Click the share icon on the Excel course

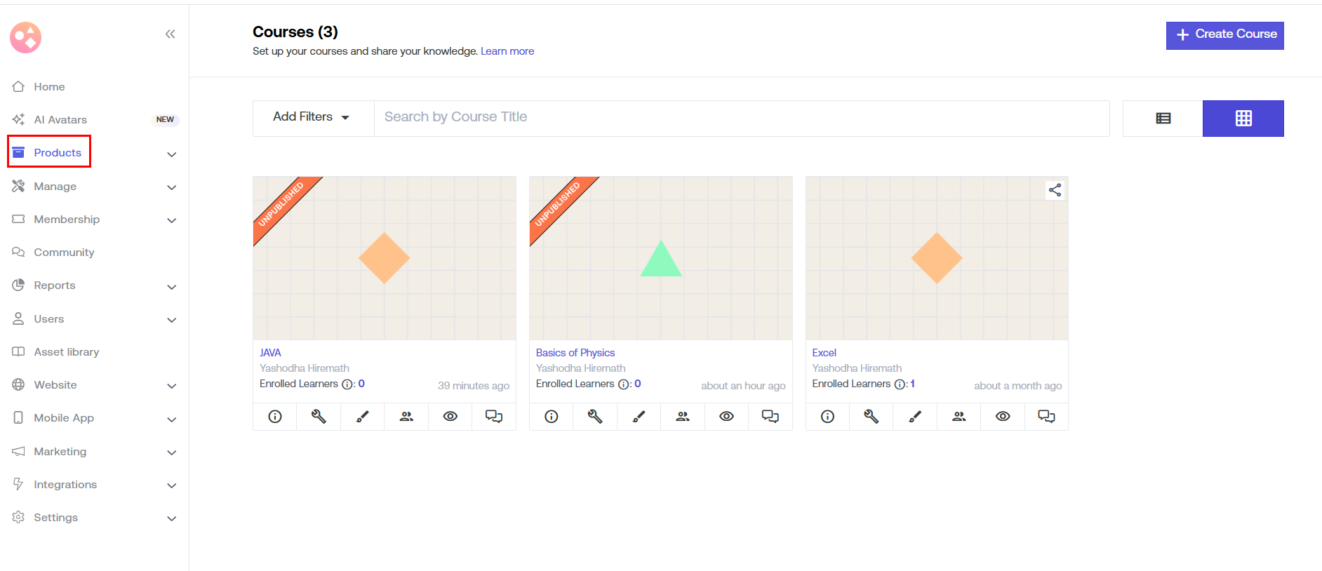click(1054, 190)
